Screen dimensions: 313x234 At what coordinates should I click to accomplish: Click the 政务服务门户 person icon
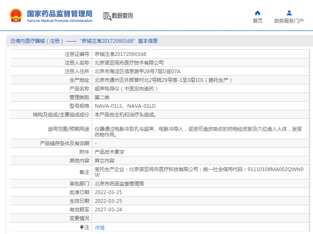(x=289, y=13)
